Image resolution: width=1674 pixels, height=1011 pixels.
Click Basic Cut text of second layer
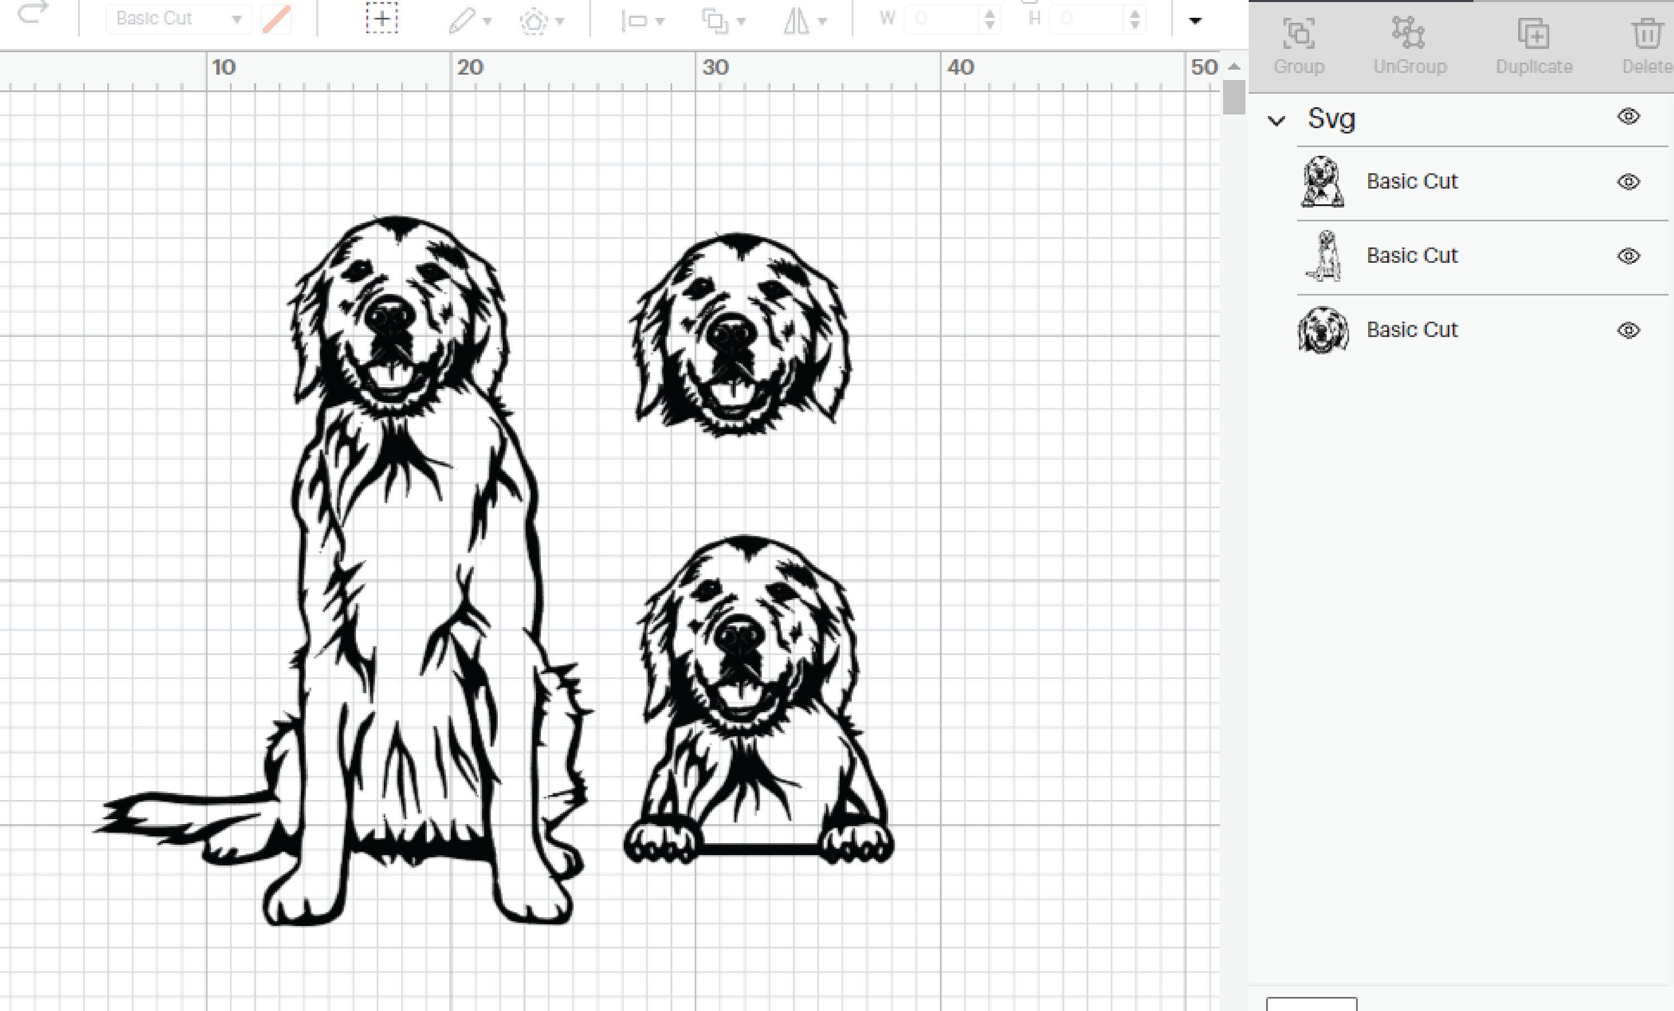(x=1412, y=256)
